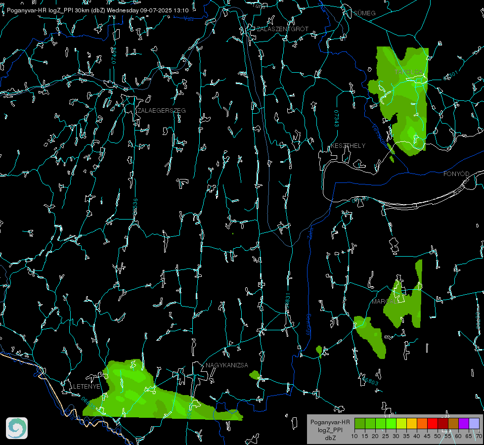Select the 45-50 dBZ red swatch
Viewport: 484px width, 445px height.
pyautogui.click(x=433, y=424)
